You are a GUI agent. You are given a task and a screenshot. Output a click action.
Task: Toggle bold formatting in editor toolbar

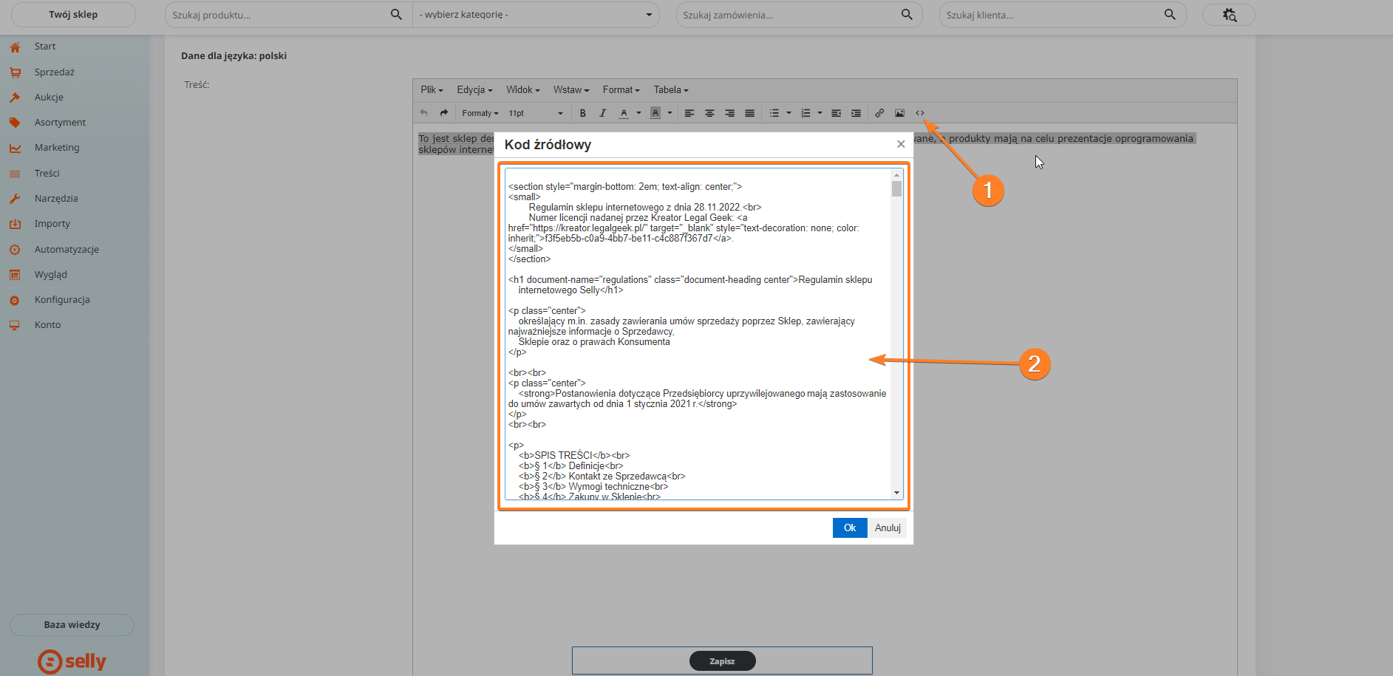point(582,113)
